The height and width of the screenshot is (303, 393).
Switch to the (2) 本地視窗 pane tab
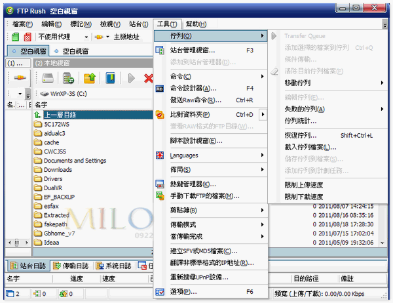[x=93, y=63]
